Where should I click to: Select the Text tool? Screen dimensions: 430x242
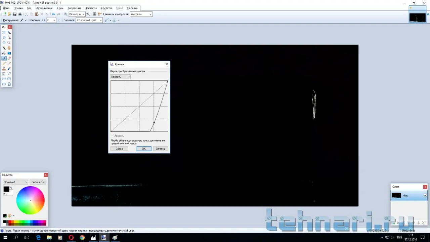[4, 74]
